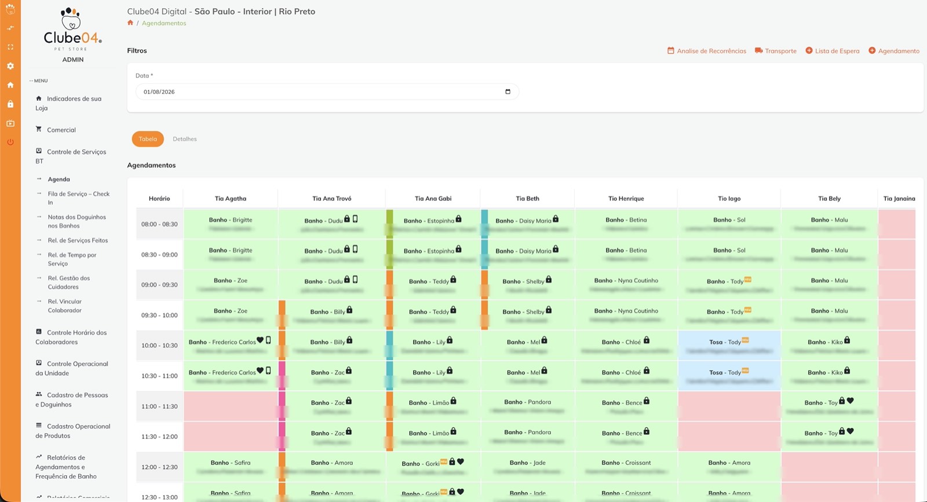Screen dimensions: 927x502
Task: Click the plus icon beside Agendamento
Action: 872,51
